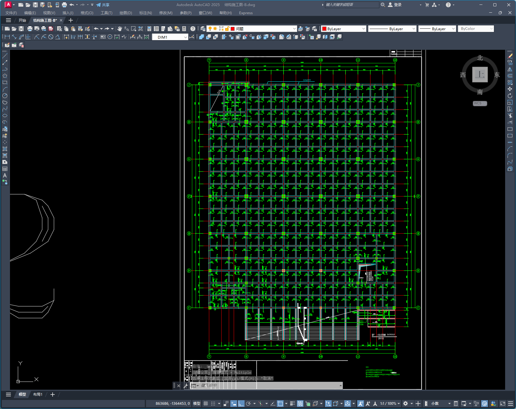This screenshot has width=516, height=409.
Task: Toggle polar tracking in status bar
Action: pos(248,404)
